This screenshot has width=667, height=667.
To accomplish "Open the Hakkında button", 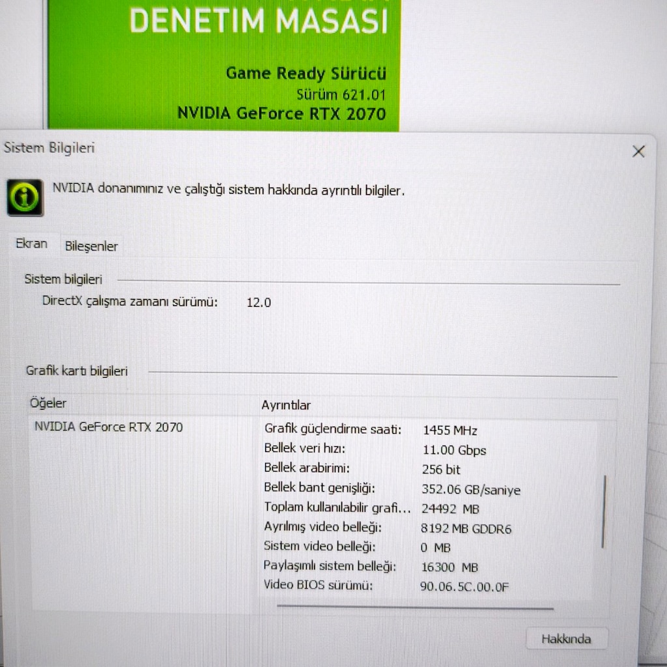I will tap(566, 638).
